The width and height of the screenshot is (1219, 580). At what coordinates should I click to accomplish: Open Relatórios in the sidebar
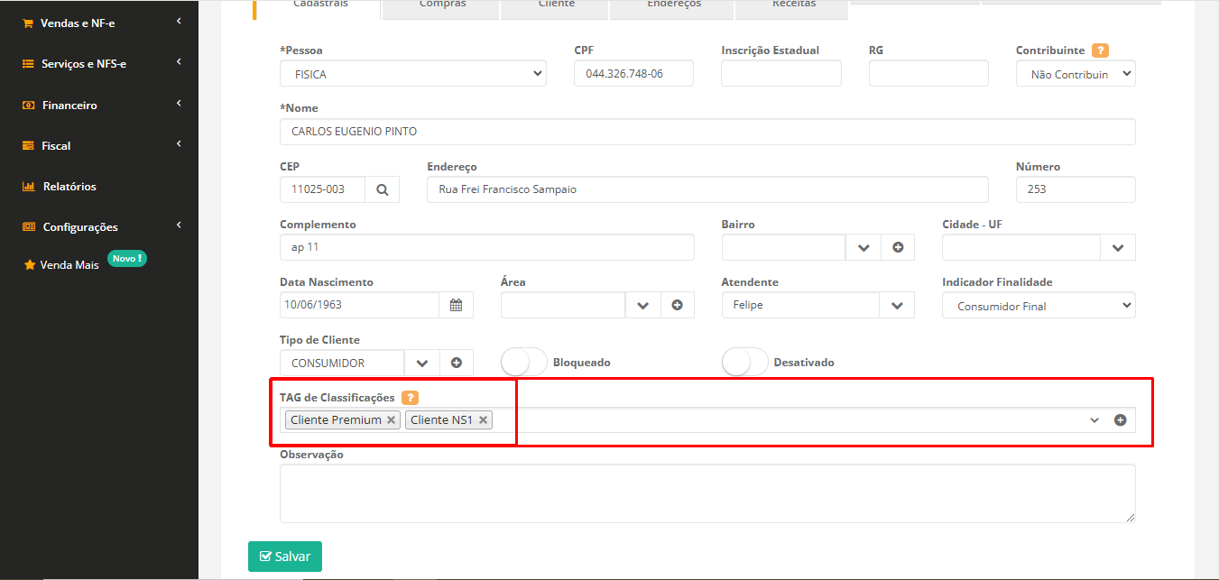tap(69, 187)
